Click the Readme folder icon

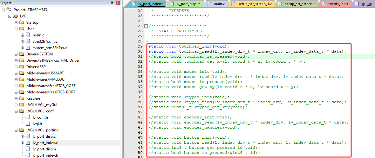22,98
